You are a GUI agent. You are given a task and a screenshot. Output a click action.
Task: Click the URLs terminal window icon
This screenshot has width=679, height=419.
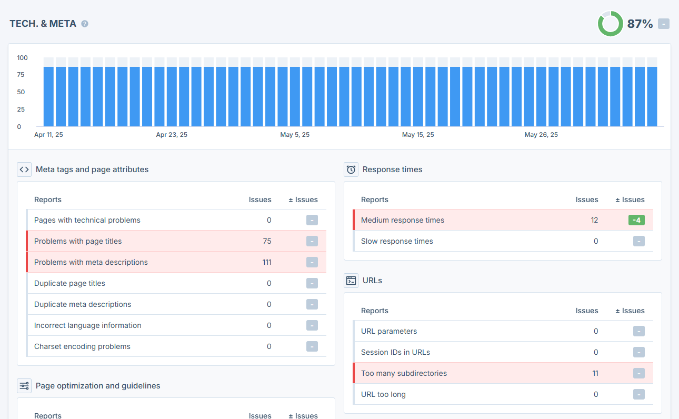click(351, 281)
